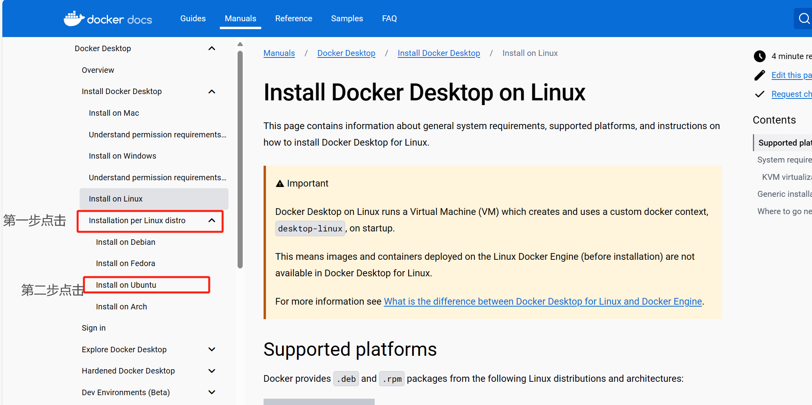
Task: Open the Sign in sidebar item
Action: [94, 328]
